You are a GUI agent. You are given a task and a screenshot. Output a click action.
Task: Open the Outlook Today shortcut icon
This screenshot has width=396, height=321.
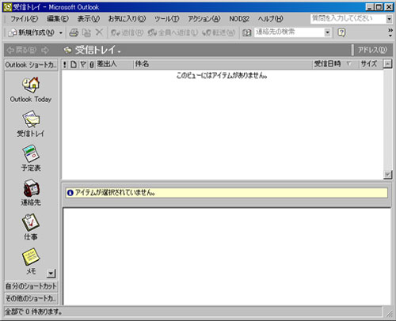31,85
